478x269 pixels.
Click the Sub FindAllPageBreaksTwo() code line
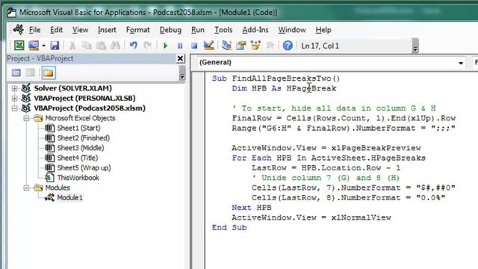pyautogui.click(x=276, y=78)
